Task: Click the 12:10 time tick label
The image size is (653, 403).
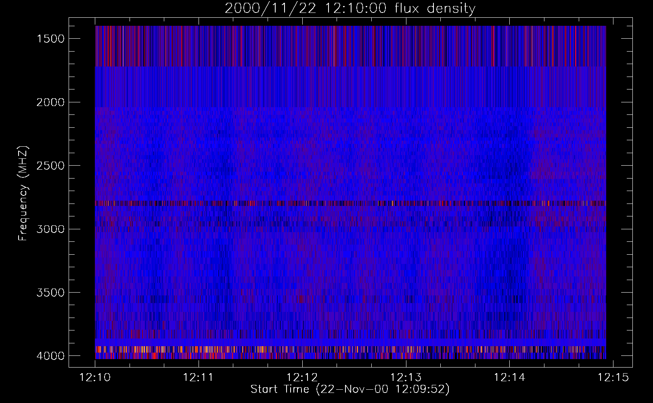Action: pyautogui.click(x=95, y=378)
